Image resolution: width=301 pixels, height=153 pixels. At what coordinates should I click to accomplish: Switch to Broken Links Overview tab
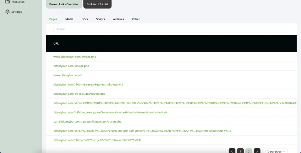pyautogui.click(x=64, y=4)
